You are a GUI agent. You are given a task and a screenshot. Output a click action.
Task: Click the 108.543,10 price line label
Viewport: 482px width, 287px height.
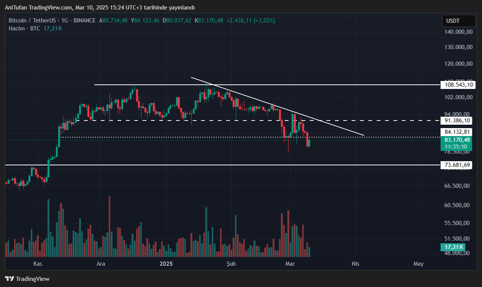click(459, 85)
